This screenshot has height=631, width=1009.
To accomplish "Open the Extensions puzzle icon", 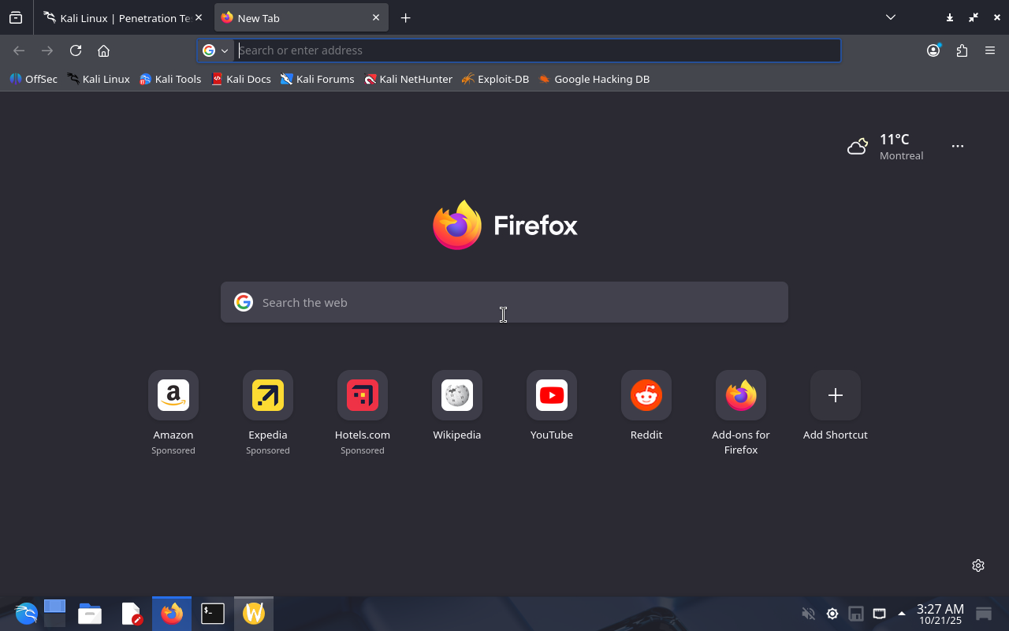I will pyautogui.click(x=962, y=50).
